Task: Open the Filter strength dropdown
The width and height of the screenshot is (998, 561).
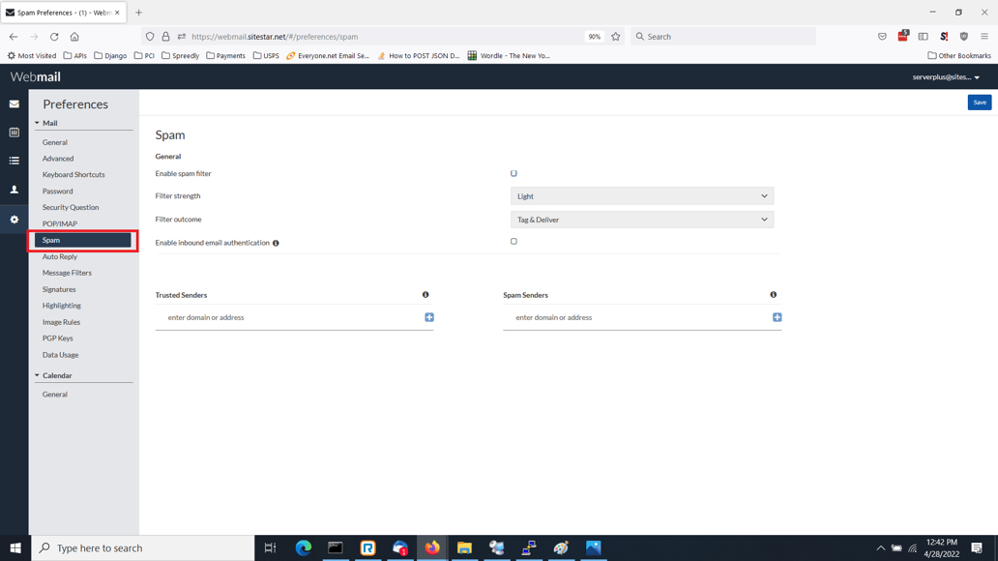Action: pyautogui.click(x=641, y=196)
